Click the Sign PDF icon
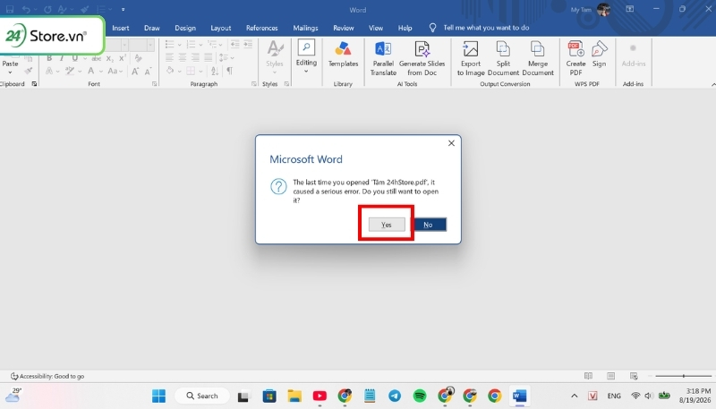This screenshot has width=716, height=409. pos(599,54)
